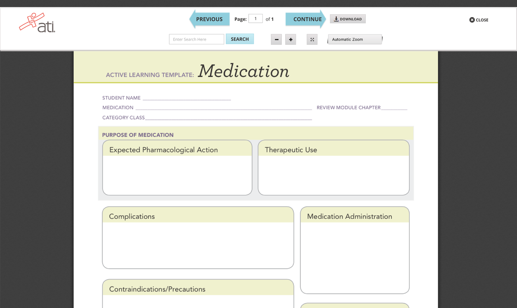This screenshot has width=517, height=308.
Task: Click the ATI logo
Action: (x=37, y=22)
